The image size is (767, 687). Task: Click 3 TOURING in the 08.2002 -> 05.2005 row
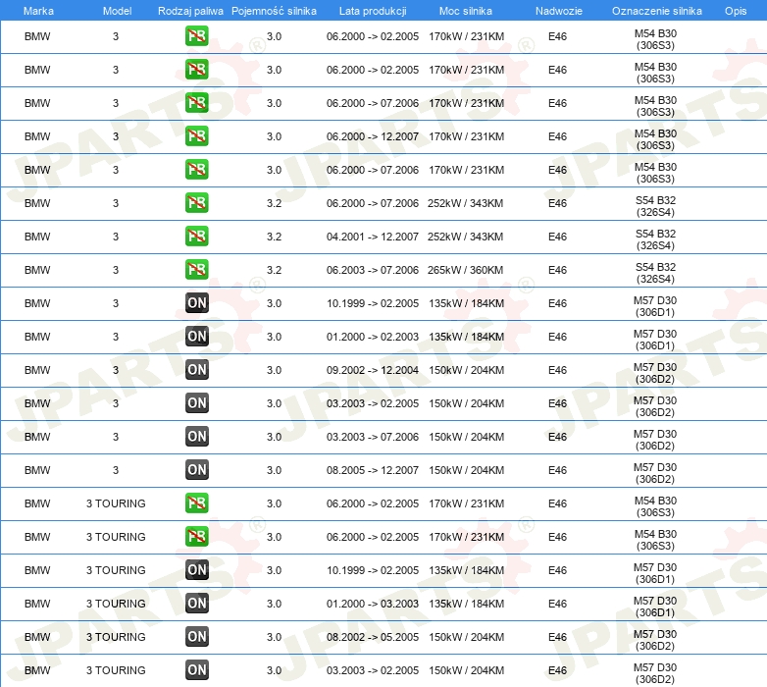click(116, 637)
